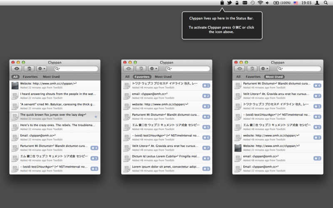Viewport: 333px width, 208px height.
Task: Toggle the eye preview button in middle Clyppan window
Action: (129, 69)
